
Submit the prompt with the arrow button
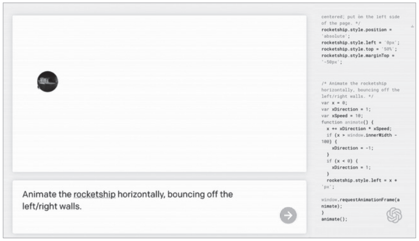[288, 215]
